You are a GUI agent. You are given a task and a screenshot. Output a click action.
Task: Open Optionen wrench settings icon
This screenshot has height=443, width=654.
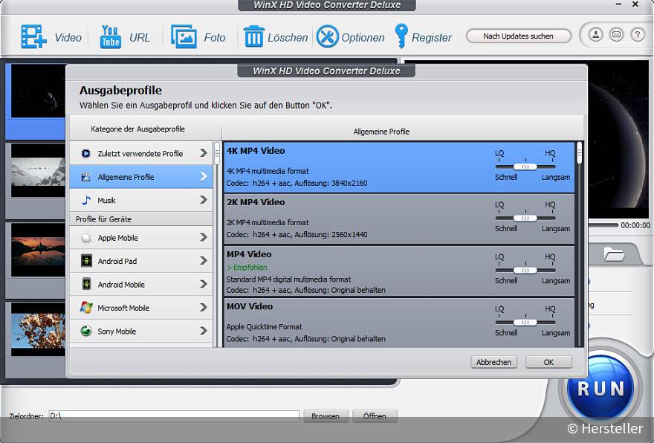pyautogui.click(x=328, y=36)
